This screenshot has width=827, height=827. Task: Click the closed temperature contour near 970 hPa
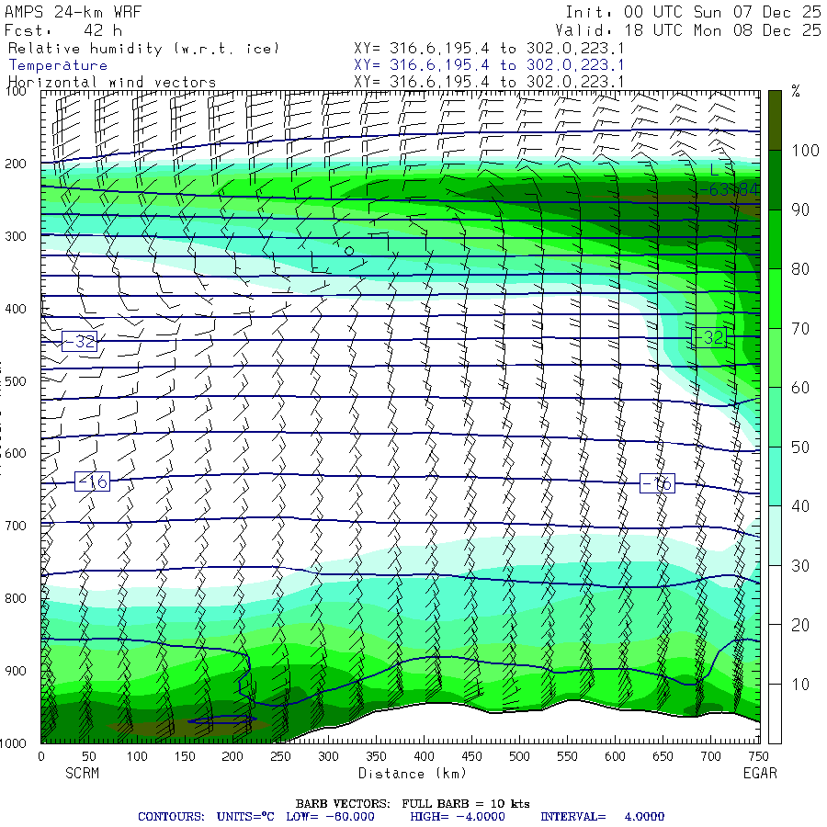click(222, 719)
